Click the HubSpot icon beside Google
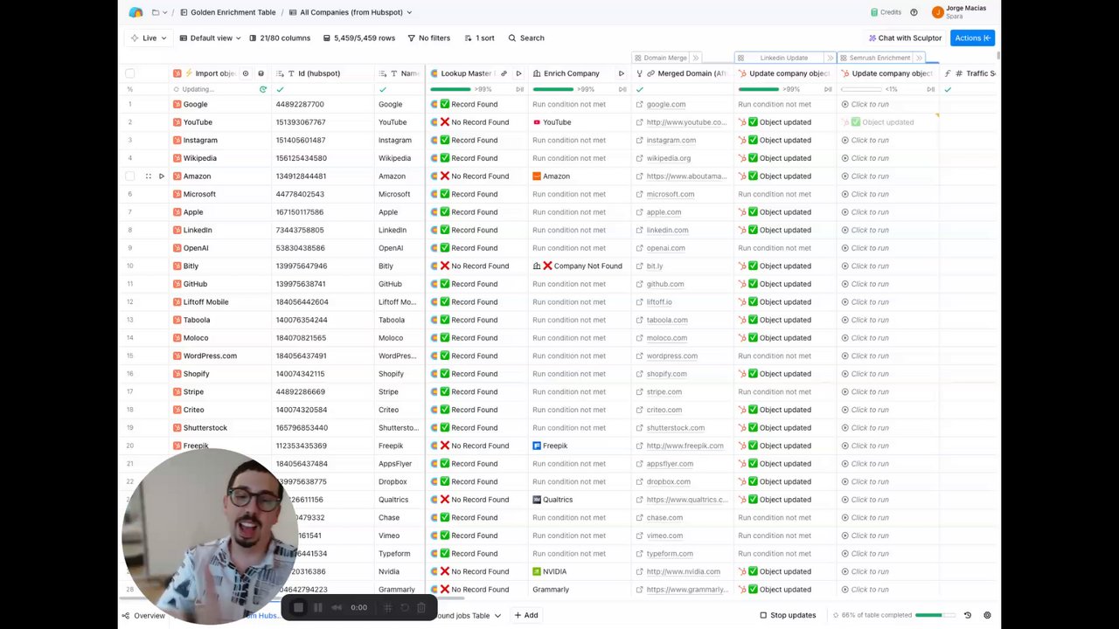This screenshot has width=1119, height=629. [x=177, y=105]
